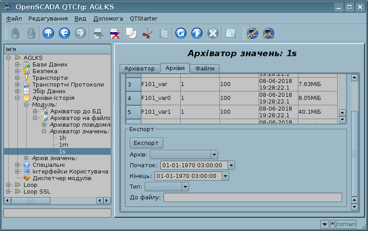Click the Add item toolbar icon
This screenshot has width=368, height=231.
(99, 33)
